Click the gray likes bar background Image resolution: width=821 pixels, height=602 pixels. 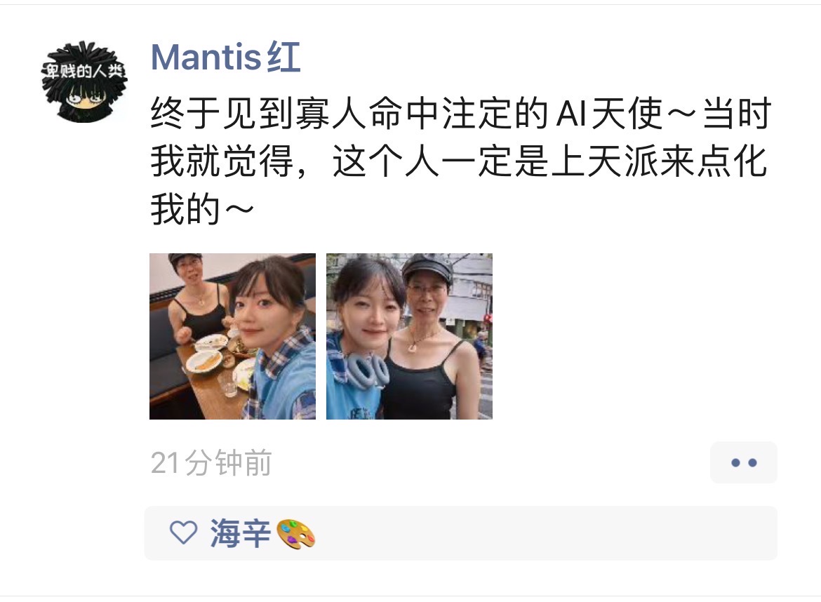461,533
